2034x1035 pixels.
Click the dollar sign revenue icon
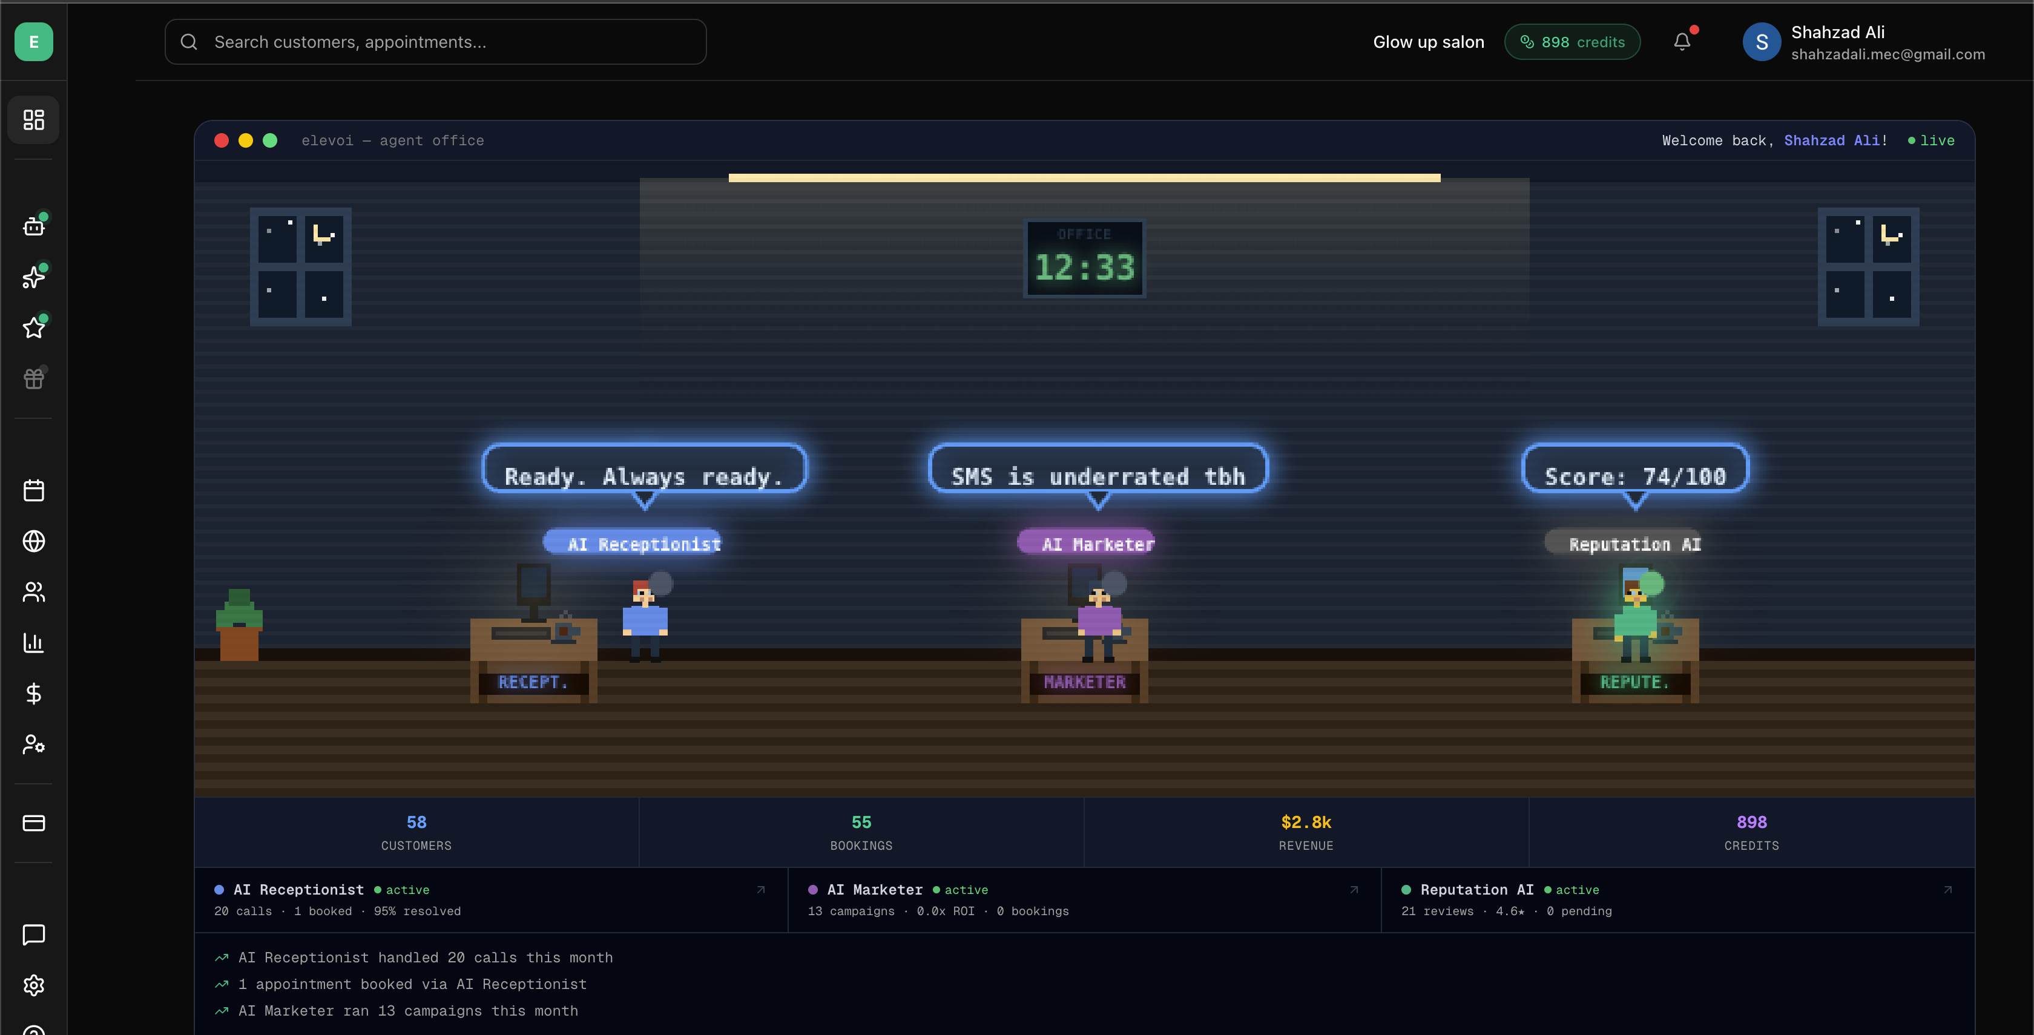pos(33,693)
